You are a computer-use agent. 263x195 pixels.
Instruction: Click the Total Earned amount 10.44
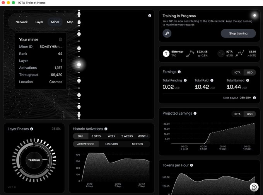pos(234,87)
